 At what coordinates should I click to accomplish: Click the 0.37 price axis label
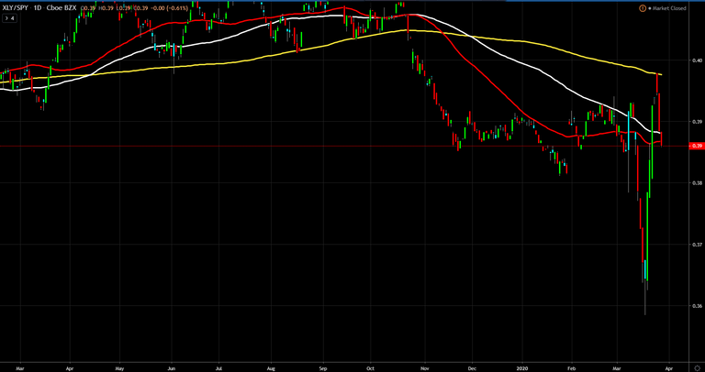(x=697, y=244)
